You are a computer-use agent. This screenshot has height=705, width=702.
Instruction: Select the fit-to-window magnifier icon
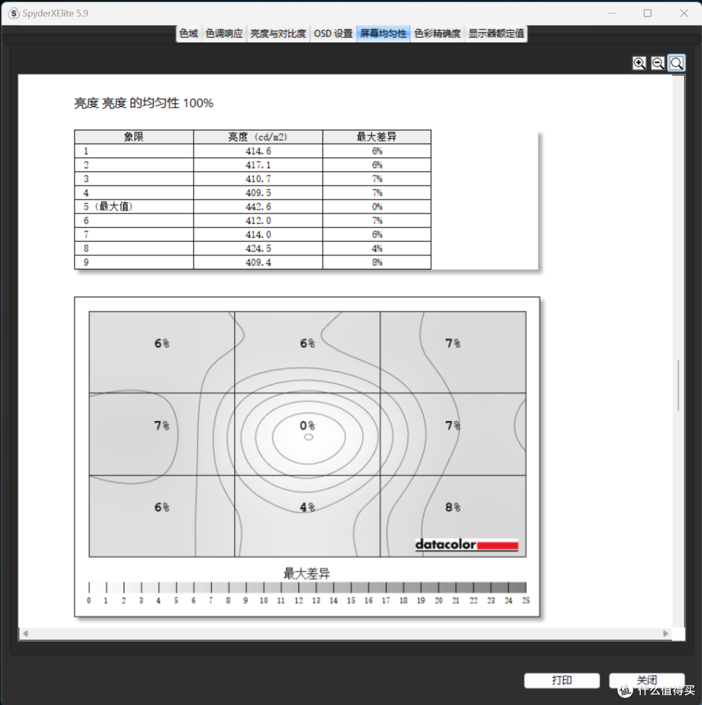pyautogui.click(x=677, y=63)
